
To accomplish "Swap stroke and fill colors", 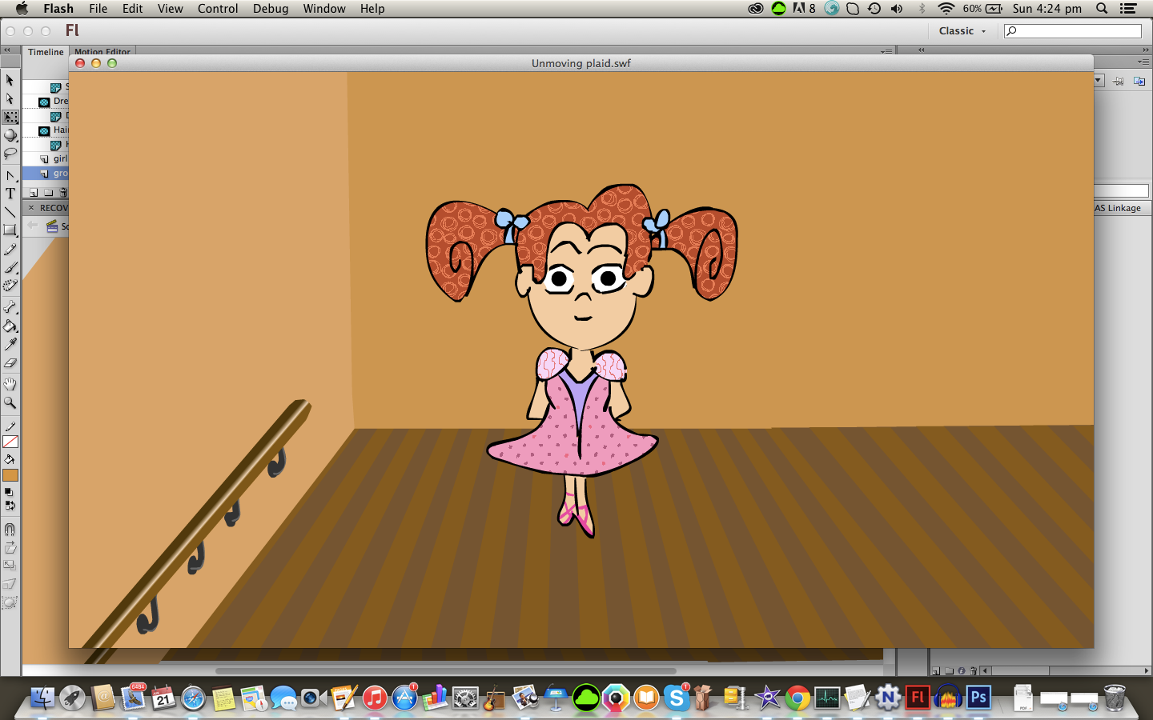I will coord(10,504).
